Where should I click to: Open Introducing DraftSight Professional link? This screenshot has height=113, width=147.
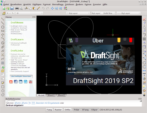coord(19,44)
